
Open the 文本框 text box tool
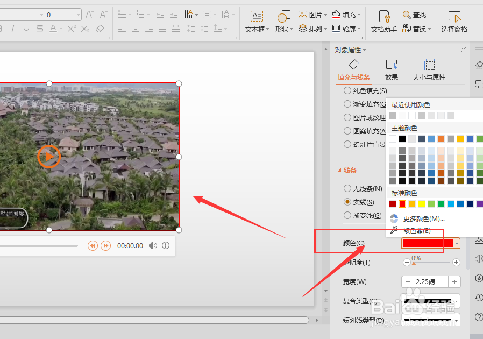pyautogui.click(x=257, y=22)
